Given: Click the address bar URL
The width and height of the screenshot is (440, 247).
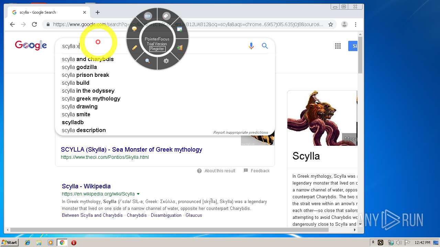Looking at the screenshot, I should point(188,24).
